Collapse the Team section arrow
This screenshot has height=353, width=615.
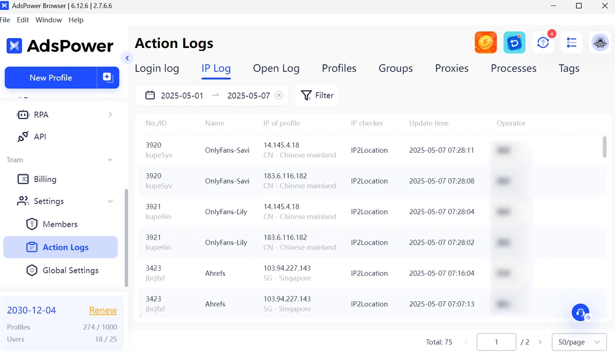[110, 160]
